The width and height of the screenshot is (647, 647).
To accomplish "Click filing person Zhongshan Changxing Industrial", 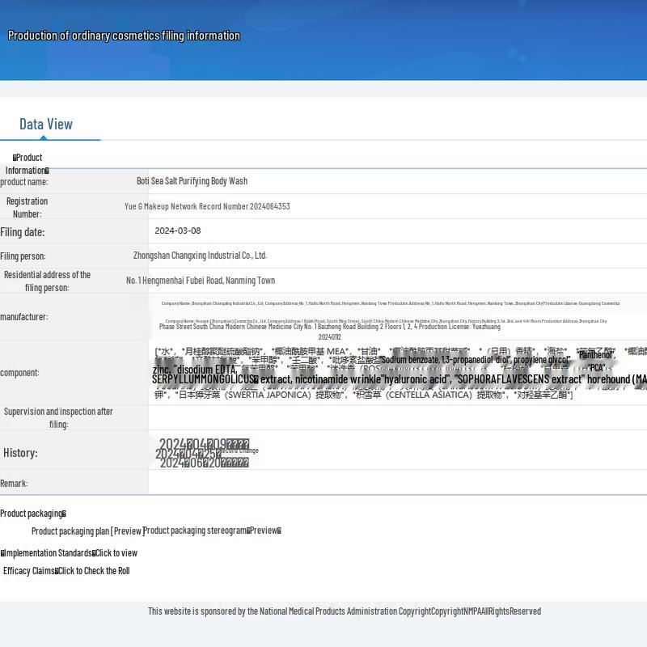I will [x=200, y=256].
